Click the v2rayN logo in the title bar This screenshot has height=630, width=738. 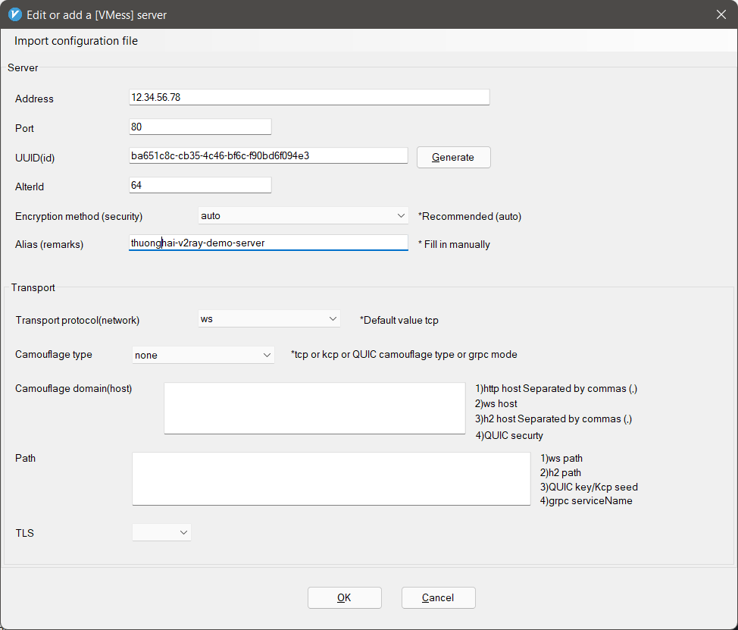click(14, 14)
